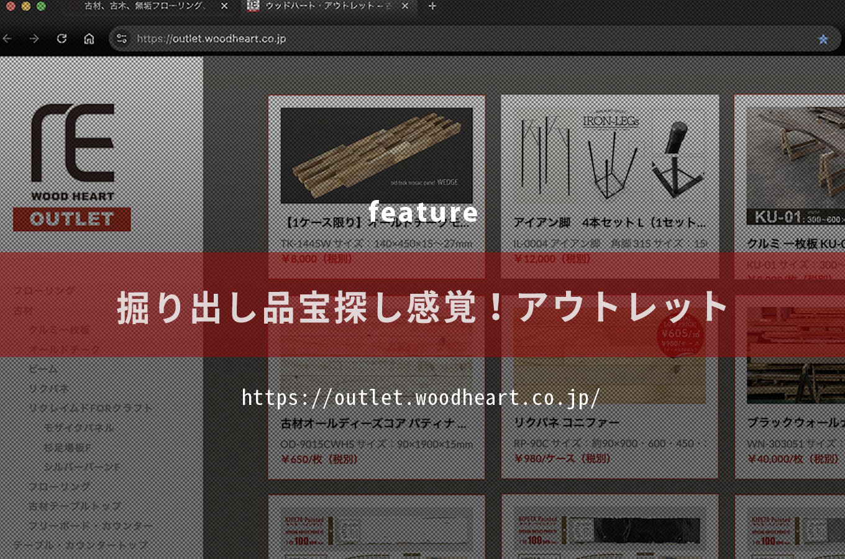
Task: Click the TK-1445W size description text
Action: [x=377, y=244]
